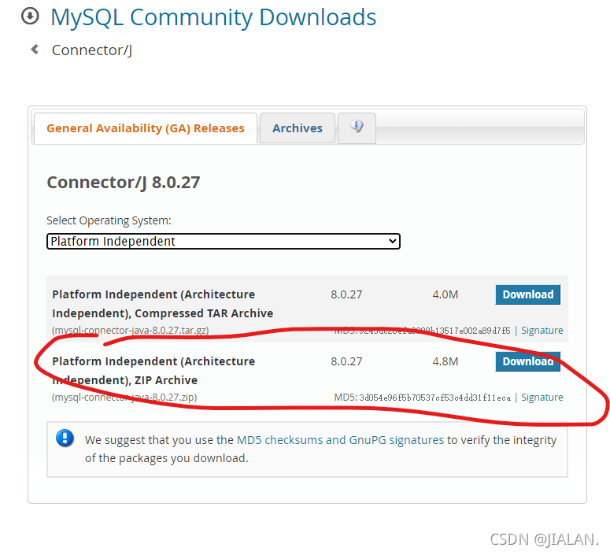Open MD5 checksums and GnuPG signatures link
Screen dimensions: 610x555
pos(340,440)
